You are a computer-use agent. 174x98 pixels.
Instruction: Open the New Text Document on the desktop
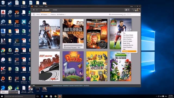(24, 89)
